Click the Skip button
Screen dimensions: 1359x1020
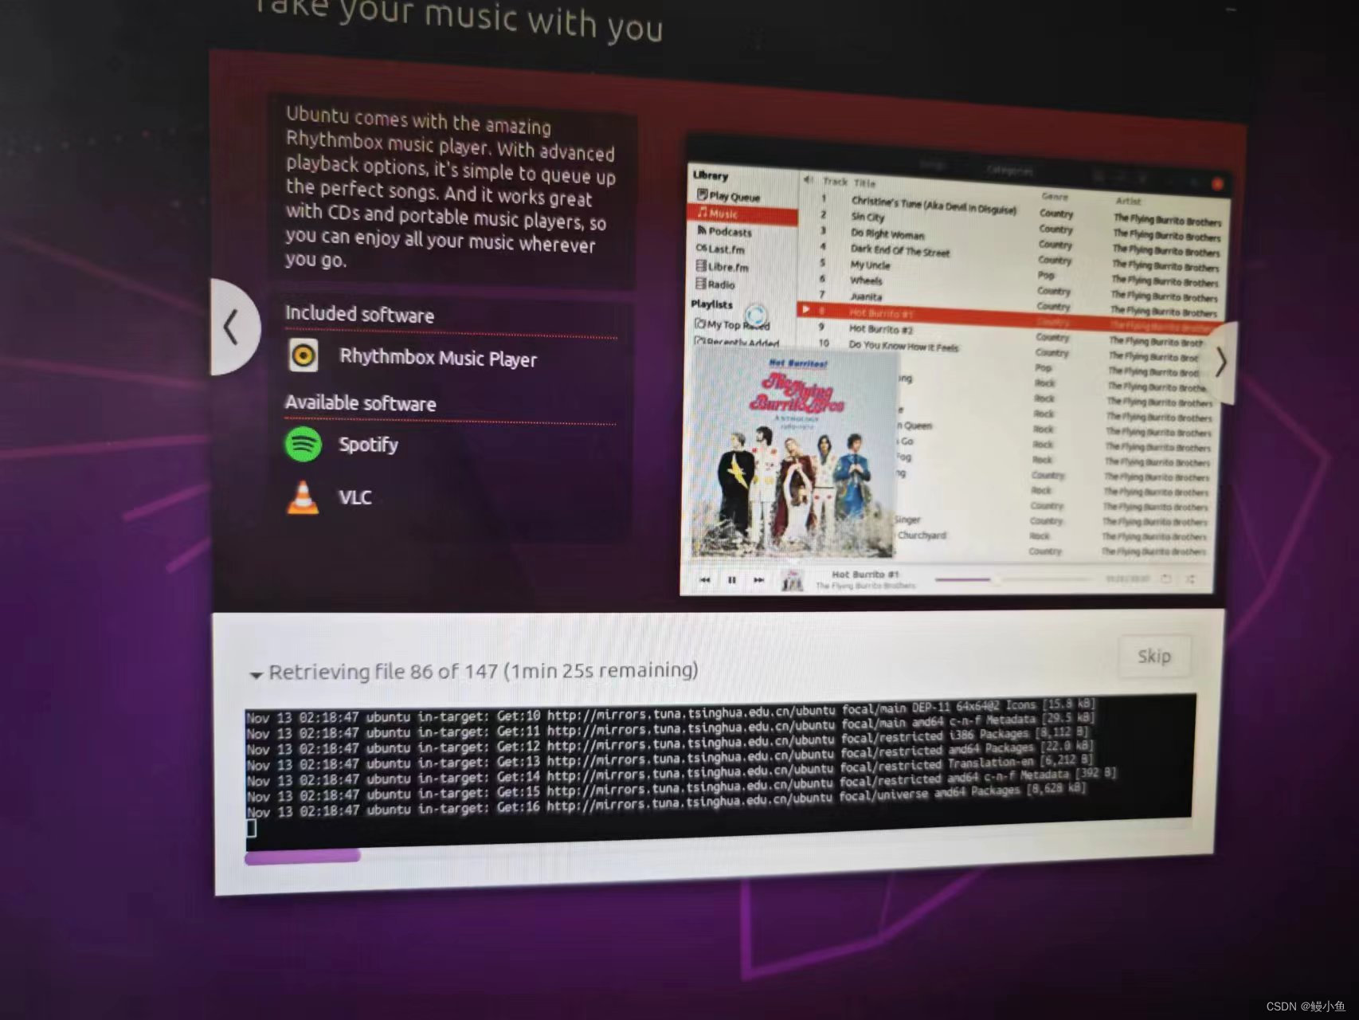tap(1153, 656)
